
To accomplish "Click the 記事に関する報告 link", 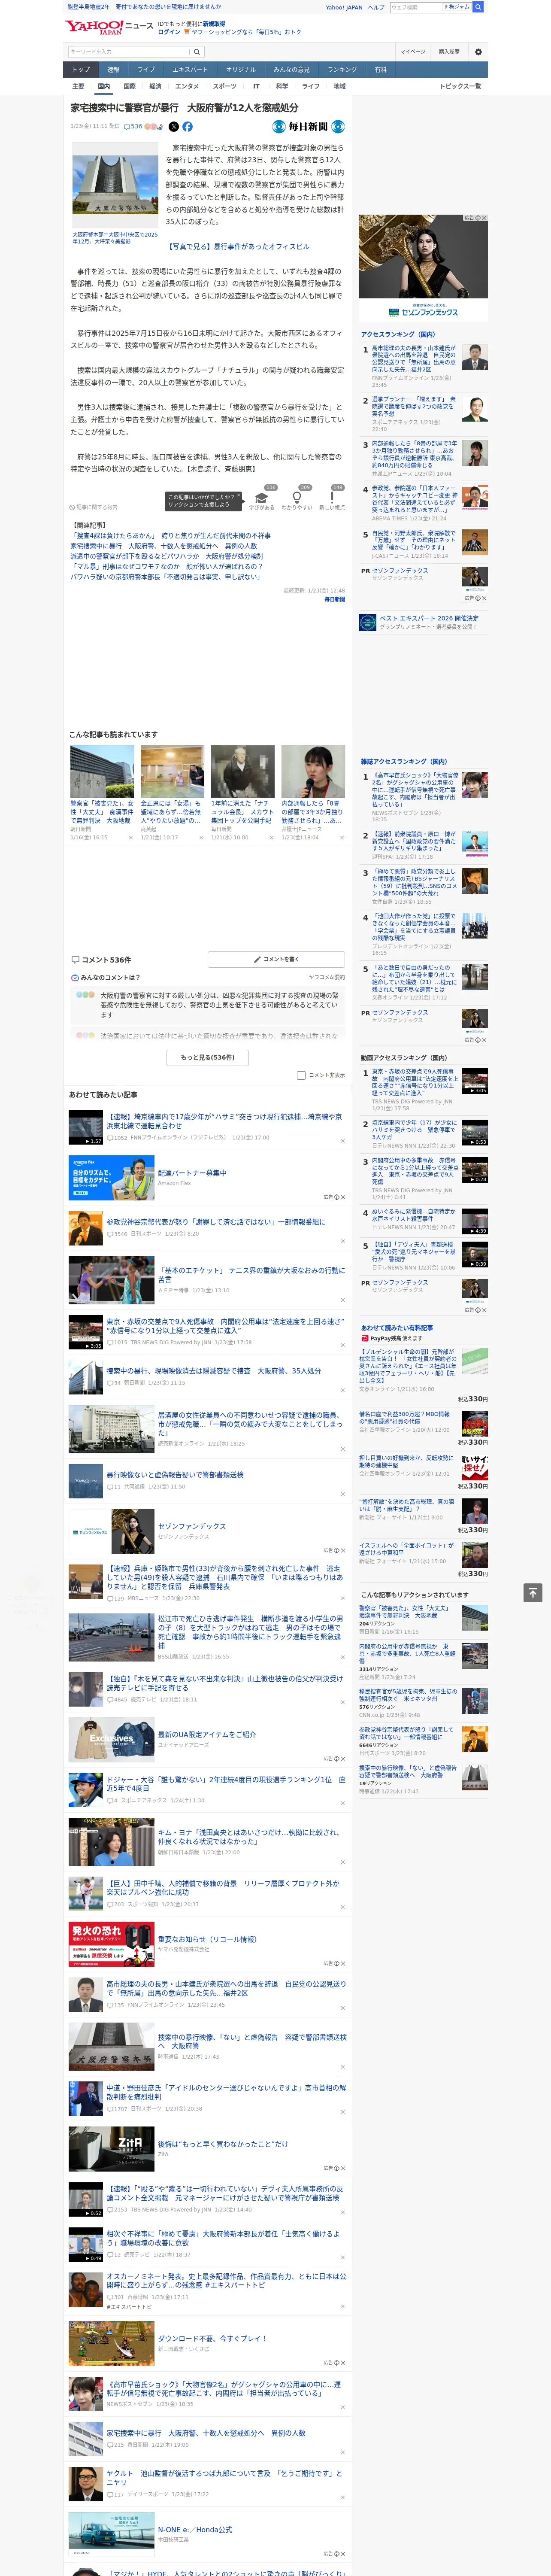I will (94, 507).
